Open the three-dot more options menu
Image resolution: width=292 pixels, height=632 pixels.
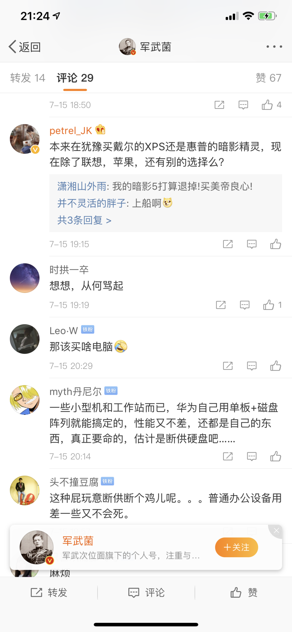click(274, 47)
